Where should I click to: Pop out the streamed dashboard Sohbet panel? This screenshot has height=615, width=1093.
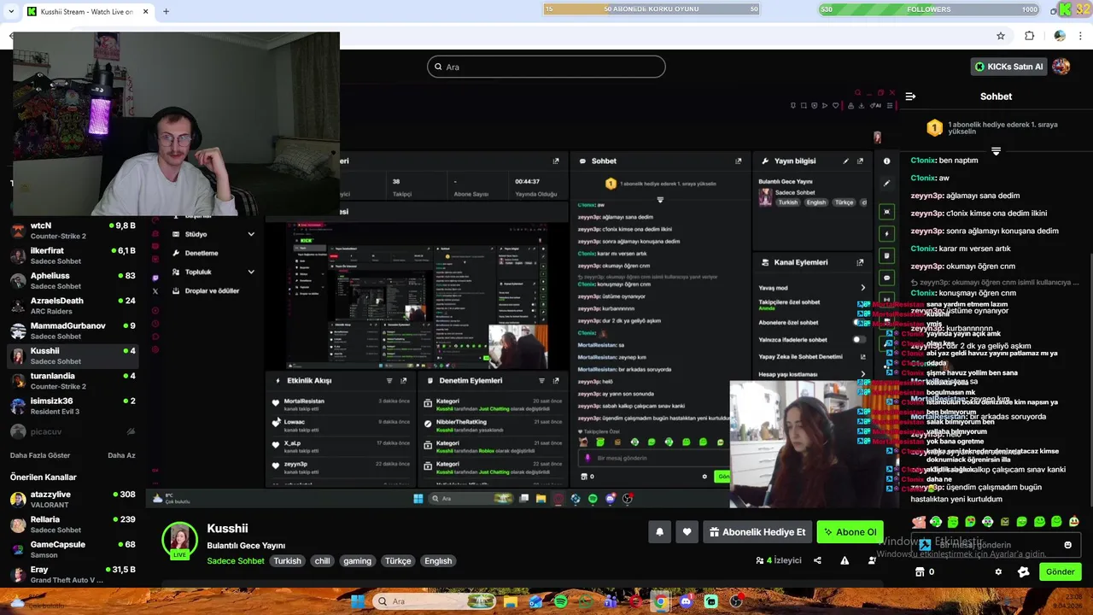[739, 161]
